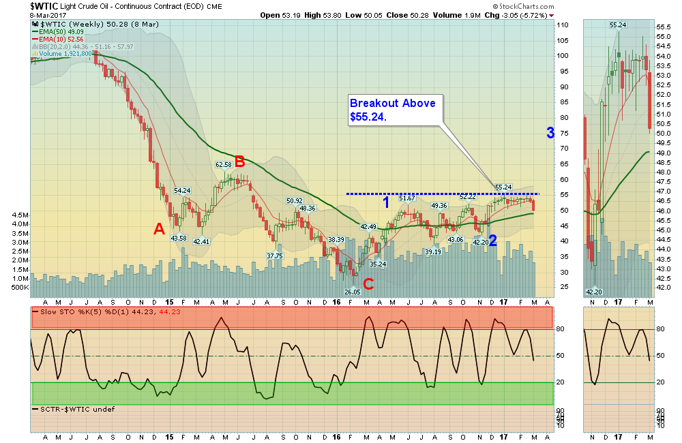Viewport: 682px width, 443px height.
Task: Click the "Breakout Above $55.24." annotation box
Action: tap(396, 110)
